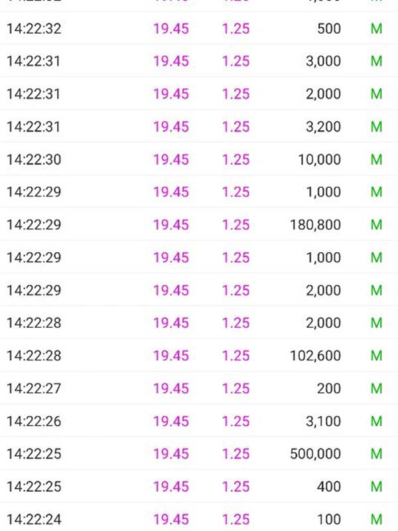Tap the 14:22:32 timestamp
This screenshot has height=531, width=398.
[34, 29]
